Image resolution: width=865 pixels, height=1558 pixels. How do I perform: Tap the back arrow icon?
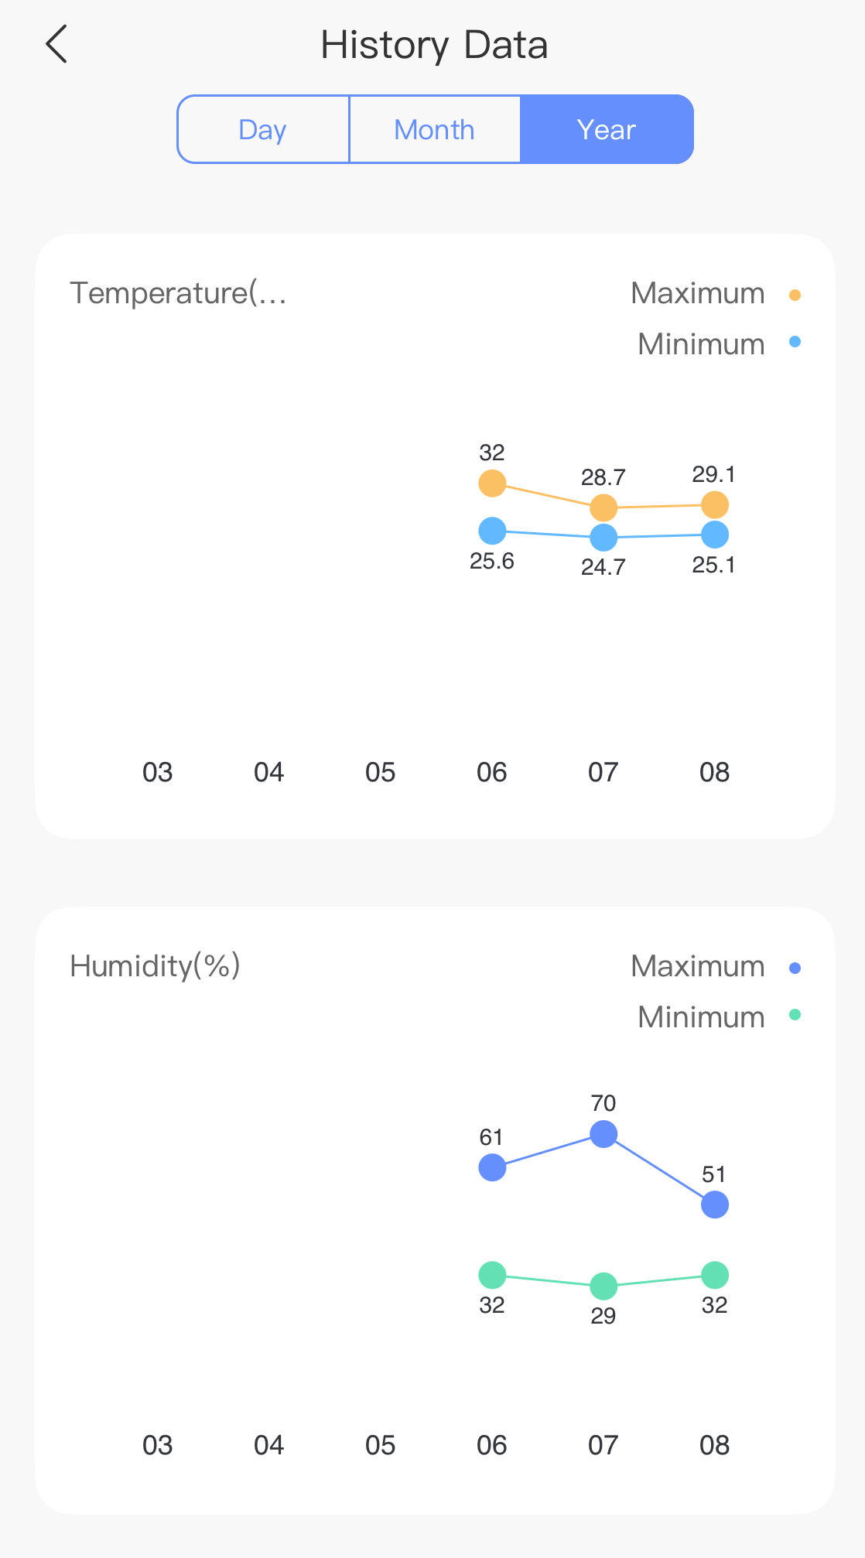pos(57,44)
